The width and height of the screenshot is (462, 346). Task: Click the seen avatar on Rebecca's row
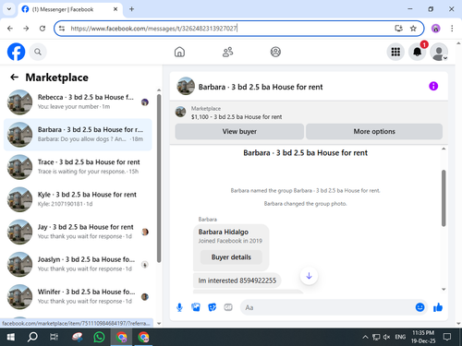click(x=145, y=102)
